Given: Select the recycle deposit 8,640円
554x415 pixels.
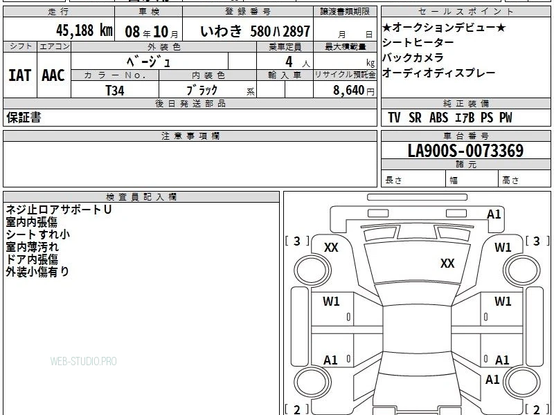Looking at the screenshot, I should (x=353, y=91).
